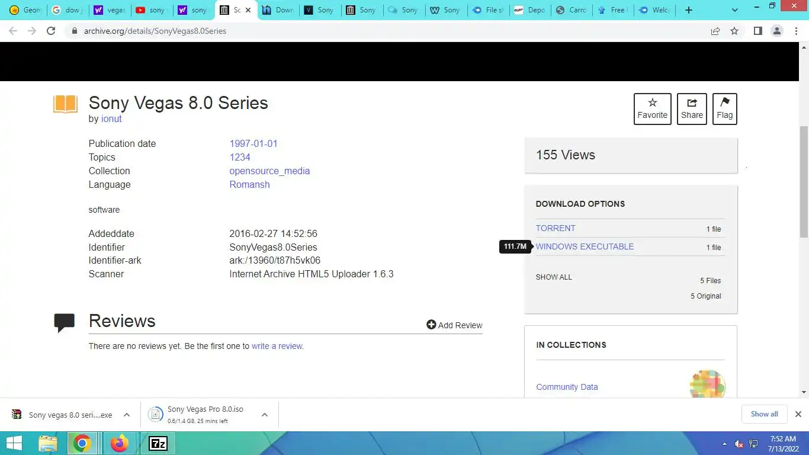Viewport: 809px width, 455px height.
Task: Click the Community Data collection thumbnail
Action: (x=707, y=384)
